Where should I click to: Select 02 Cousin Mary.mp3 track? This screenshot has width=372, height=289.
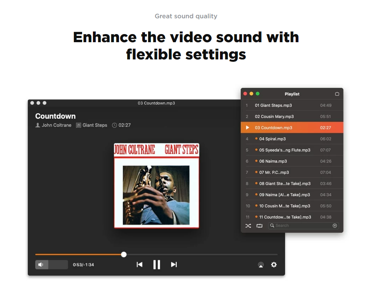pyautogui.click(x=274, y=116)
